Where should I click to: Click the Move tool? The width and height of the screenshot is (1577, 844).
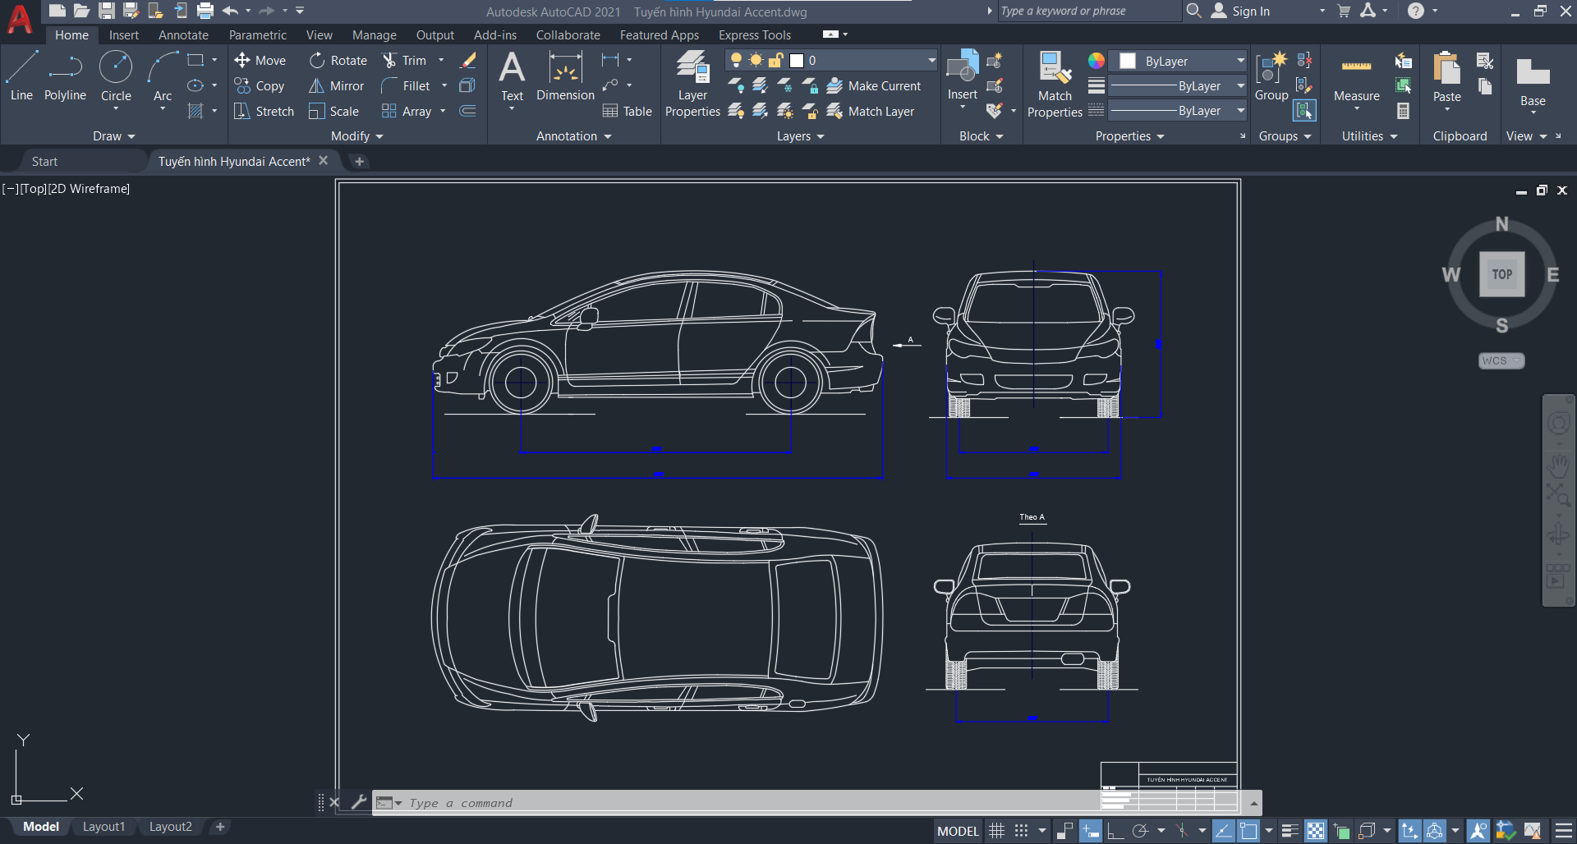pos(260,60)
